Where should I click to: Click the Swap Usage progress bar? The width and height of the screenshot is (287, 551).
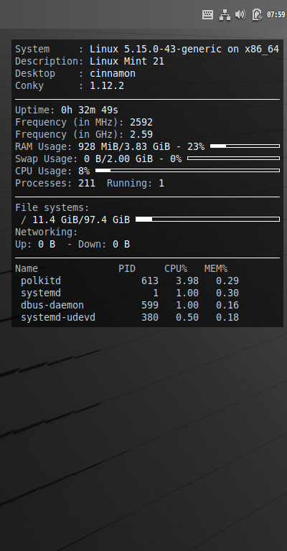(234, 159)
